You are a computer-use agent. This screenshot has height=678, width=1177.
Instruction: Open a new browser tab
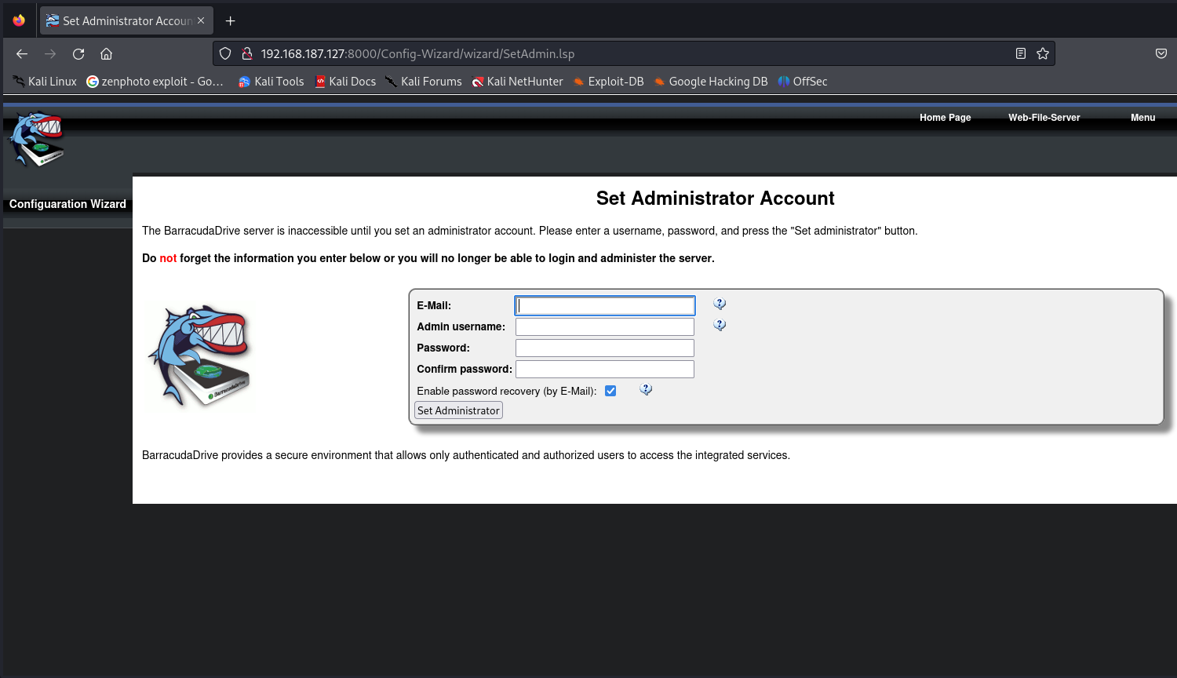click(x=231, y=21)
